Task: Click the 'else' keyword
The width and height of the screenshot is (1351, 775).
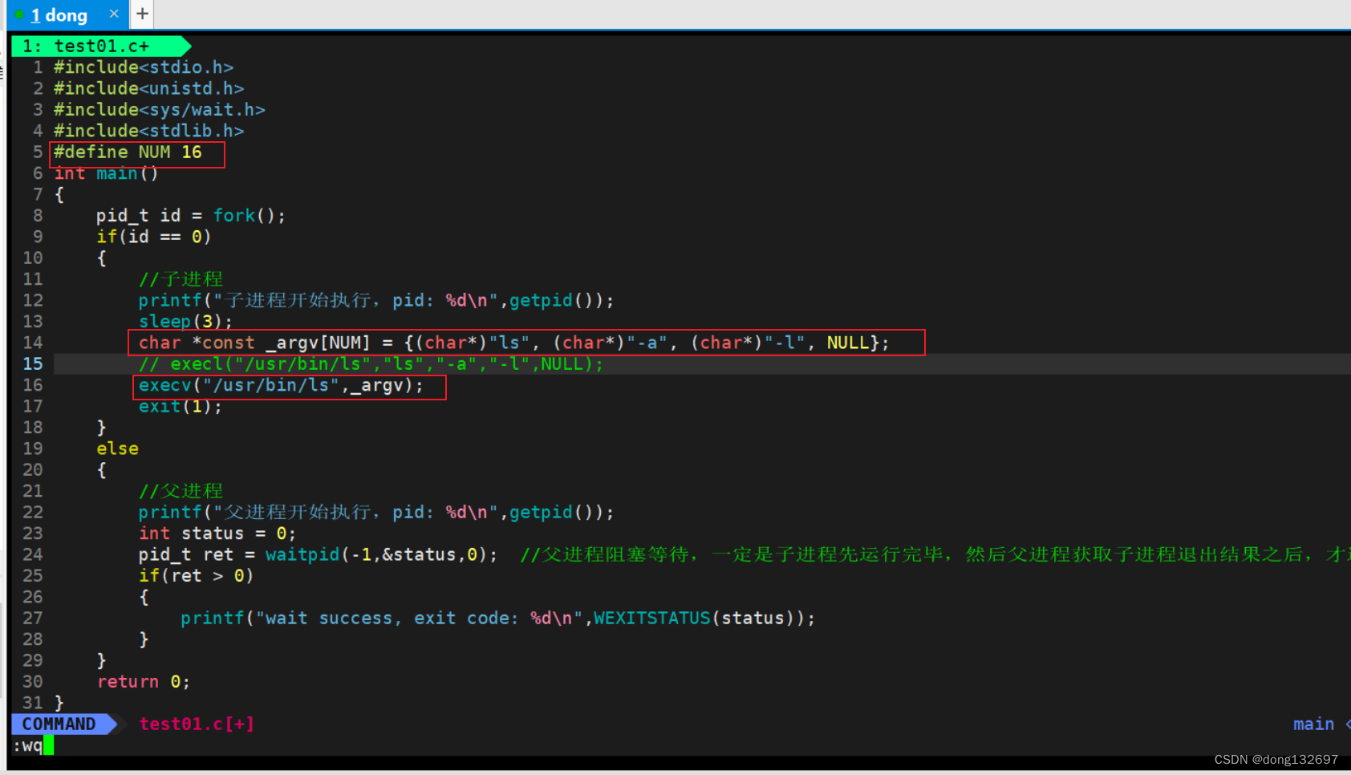Action: [117, 448]
